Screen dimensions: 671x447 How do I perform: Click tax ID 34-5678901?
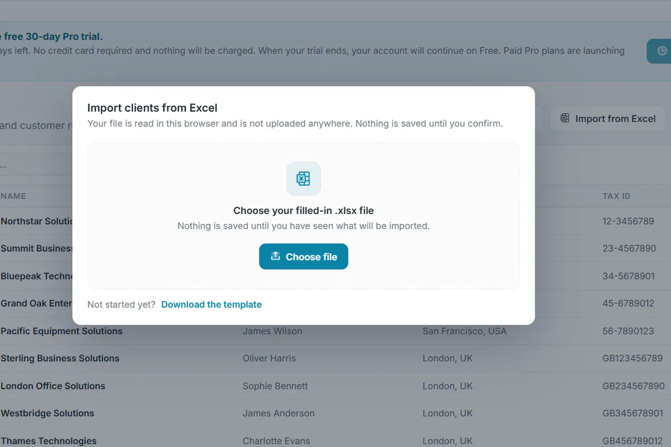coord(629,276)
